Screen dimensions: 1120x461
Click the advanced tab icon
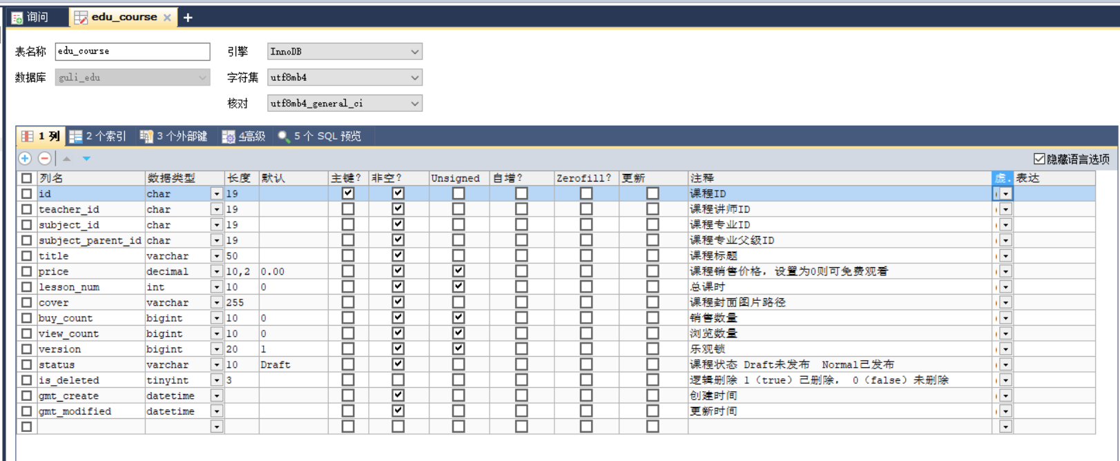point(229,137)
